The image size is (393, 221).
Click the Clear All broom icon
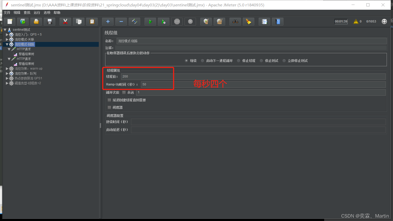219,22
